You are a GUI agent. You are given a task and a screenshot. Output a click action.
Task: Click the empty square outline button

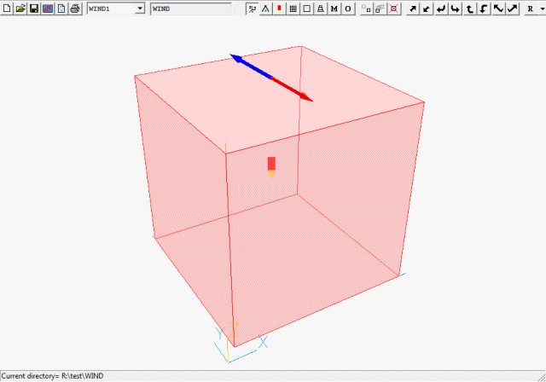click(306, 9)
